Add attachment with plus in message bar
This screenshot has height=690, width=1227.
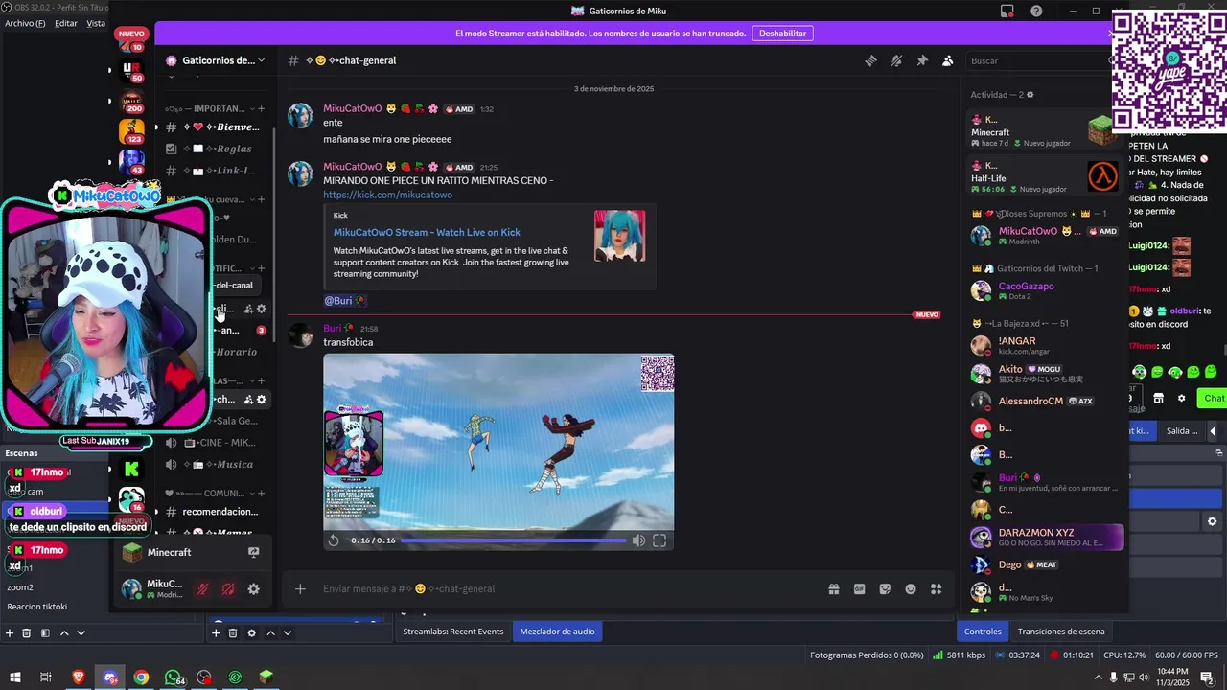(x=300, y=588)
